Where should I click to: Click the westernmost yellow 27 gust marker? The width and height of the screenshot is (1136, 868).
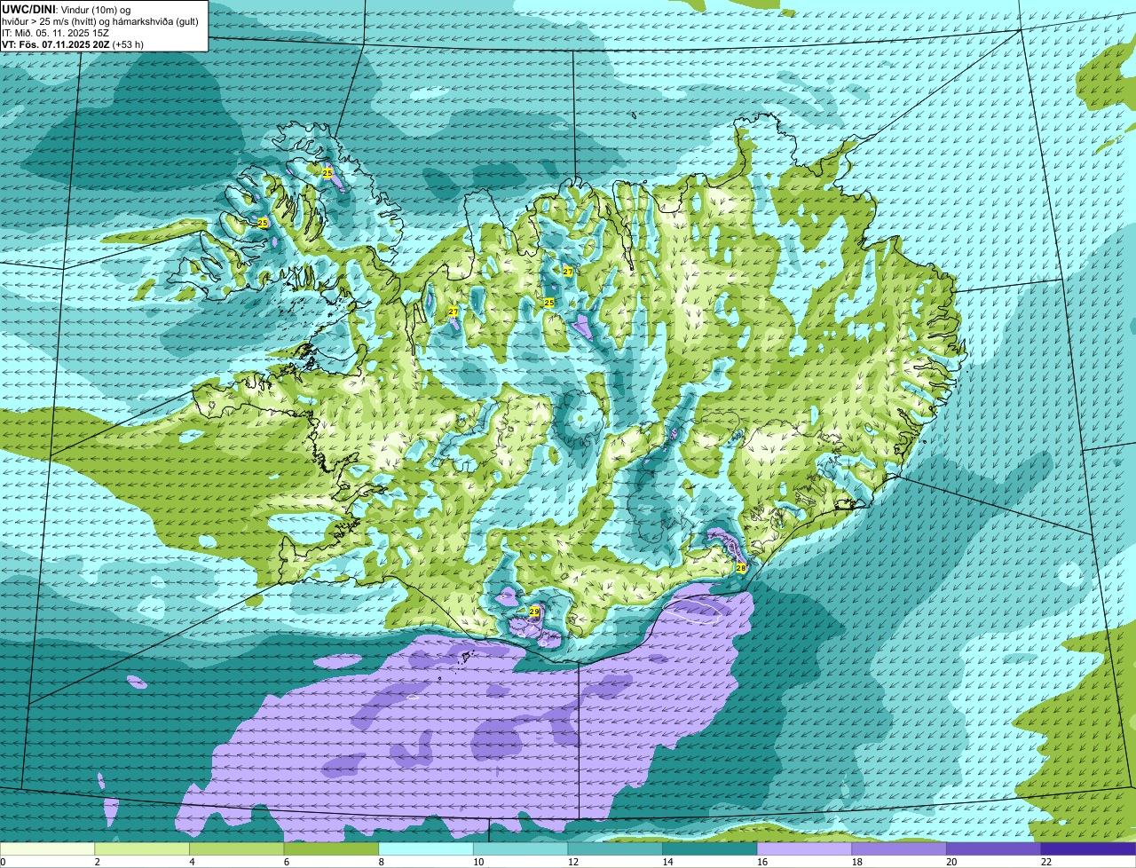tap(454, 312)
